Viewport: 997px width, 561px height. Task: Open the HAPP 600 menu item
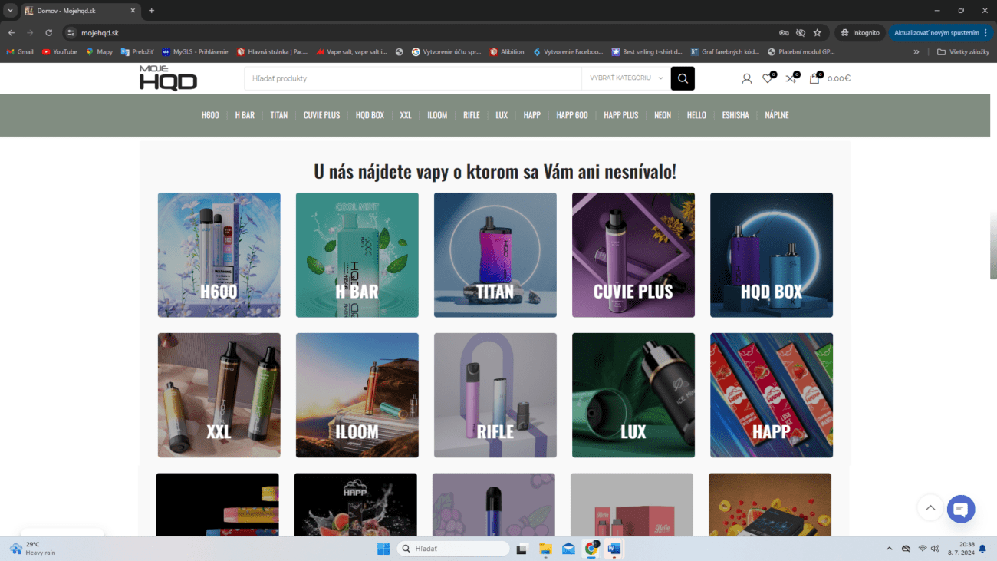coord(572,115)
